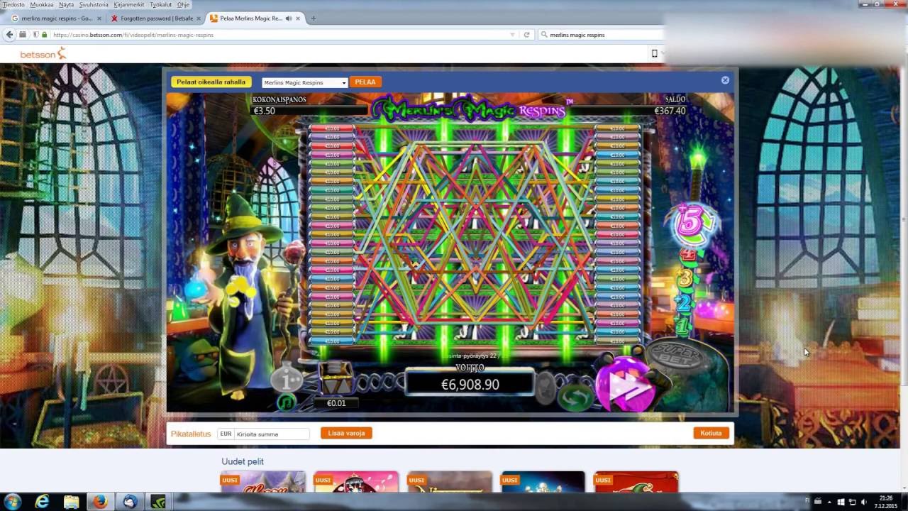This screenshot has width=908, height=511.
Task: Click the SALDO value €367.40
Action: 670,111
